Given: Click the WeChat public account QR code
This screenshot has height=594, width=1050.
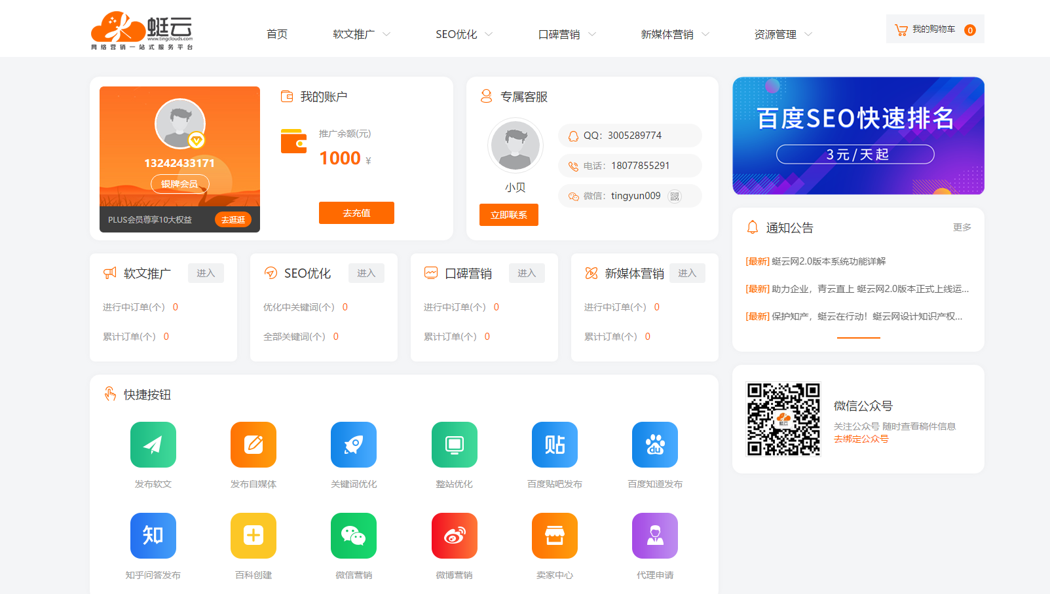Looking at the screenshot, I should [783, 419].
